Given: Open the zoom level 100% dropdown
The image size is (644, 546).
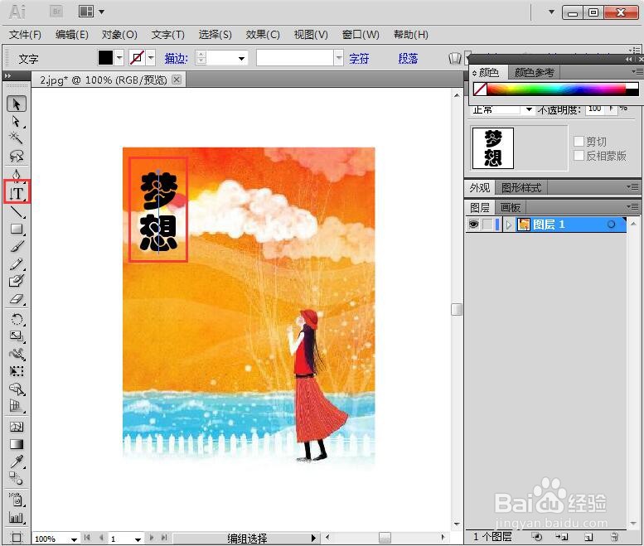Looking at the screenshot, I should (74, 539).
